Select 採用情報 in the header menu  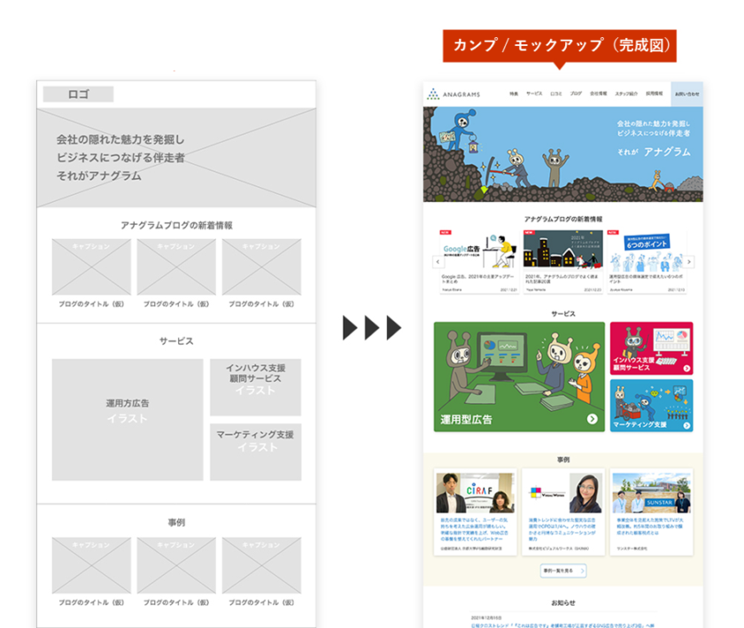click(654, 93)
